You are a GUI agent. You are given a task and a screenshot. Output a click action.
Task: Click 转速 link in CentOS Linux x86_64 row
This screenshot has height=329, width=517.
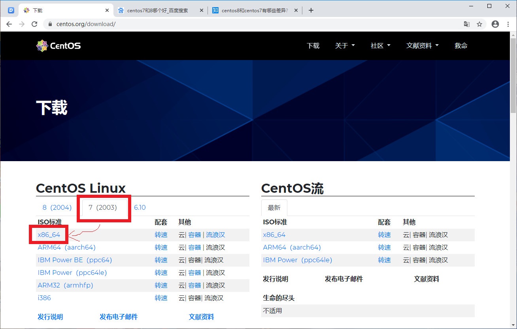[x=161, y=235]
